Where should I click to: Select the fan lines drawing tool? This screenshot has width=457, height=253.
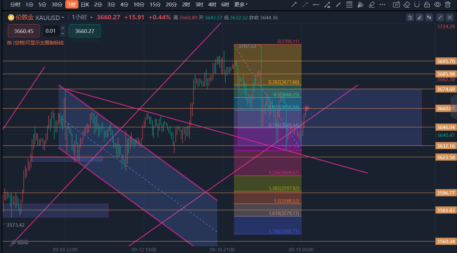[x=360, y=4]
